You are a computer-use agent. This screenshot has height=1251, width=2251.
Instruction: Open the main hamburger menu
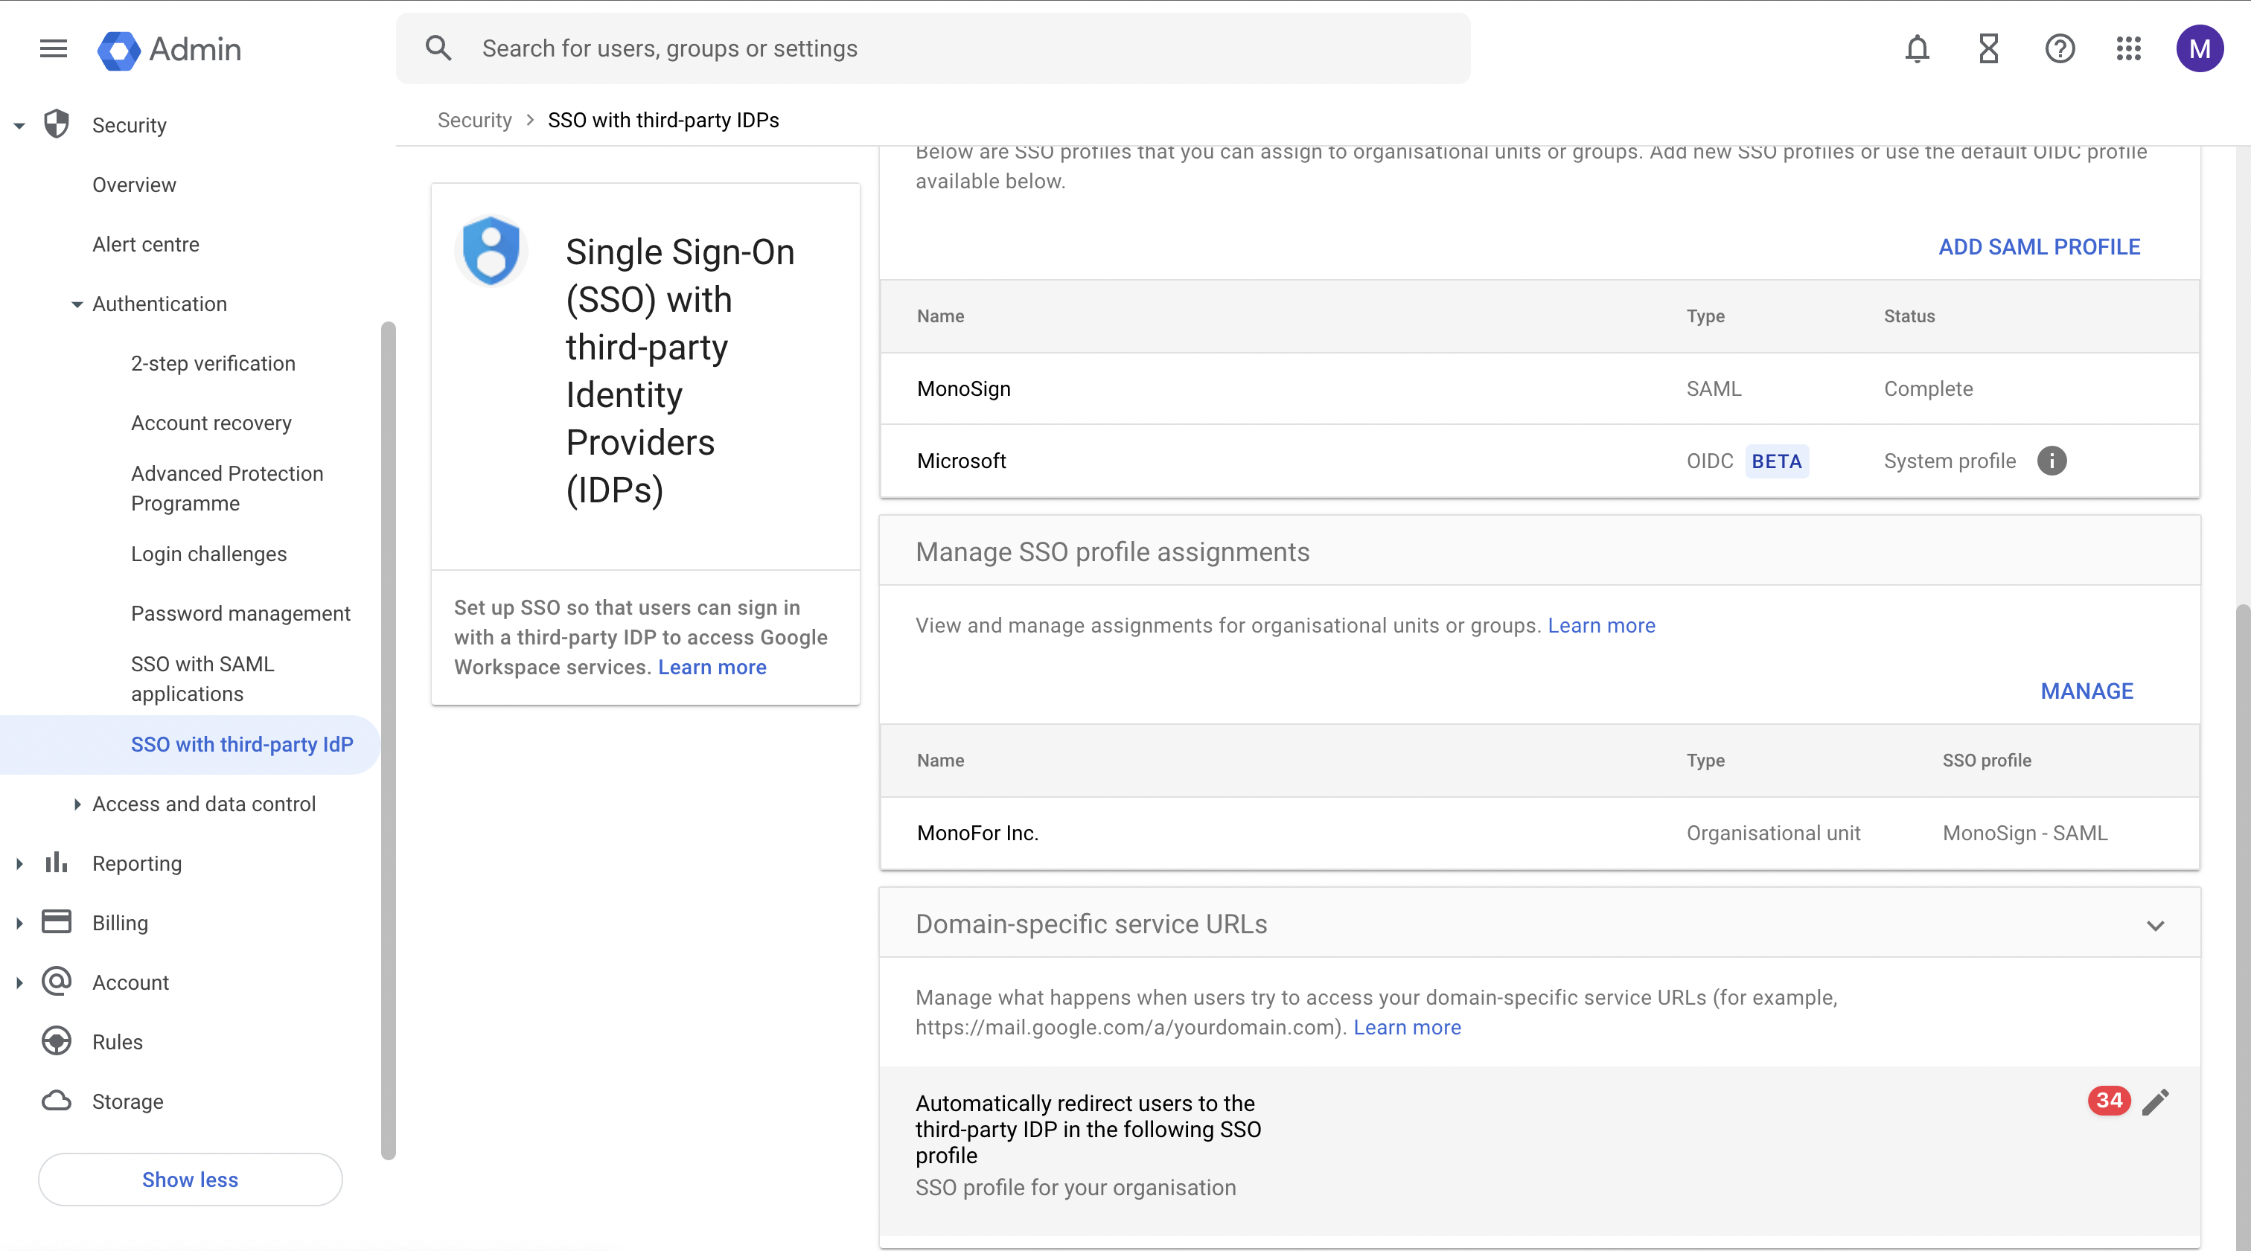54,49
